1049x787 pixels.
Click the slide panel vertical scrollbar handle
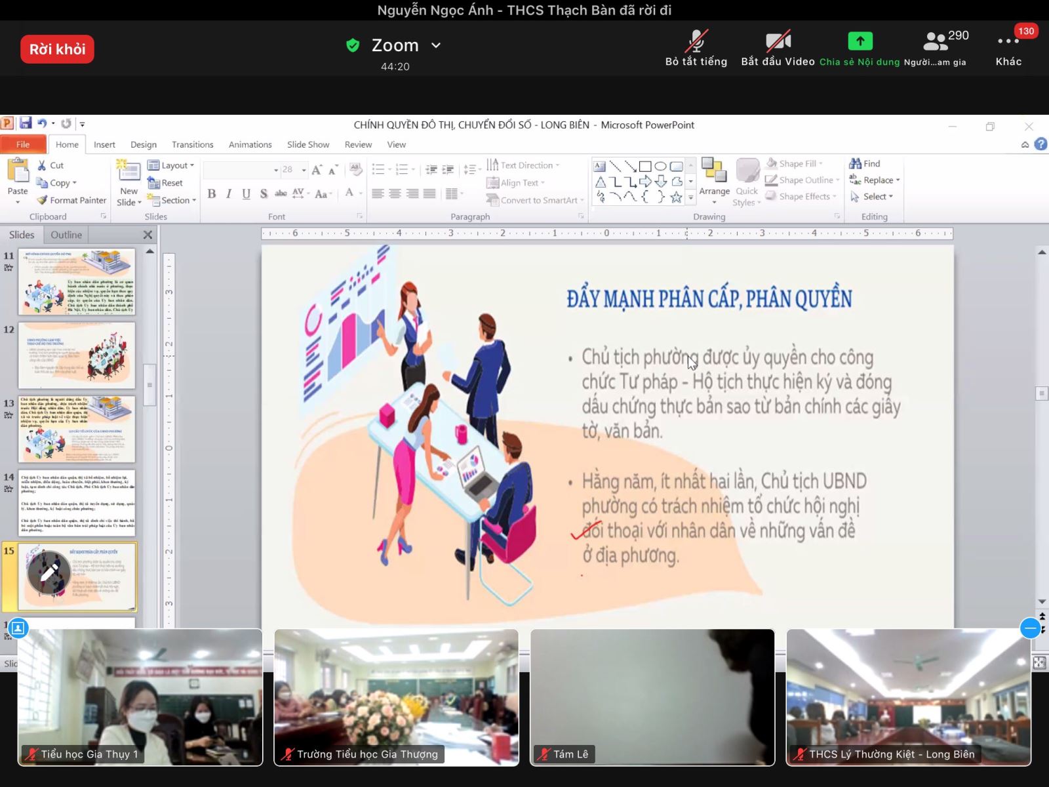point(149,385)
